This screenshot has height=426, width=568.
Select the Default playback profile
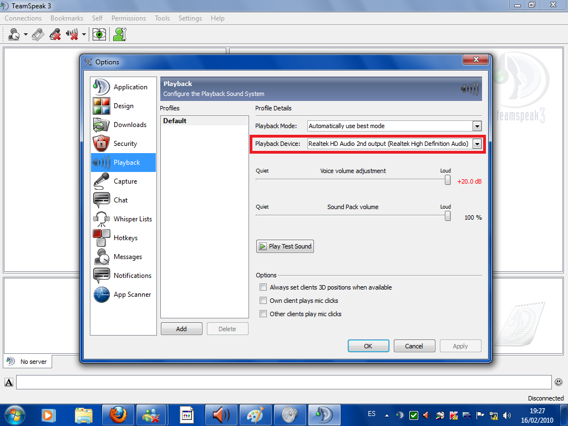pyautogui.click(x=205, y=121)
